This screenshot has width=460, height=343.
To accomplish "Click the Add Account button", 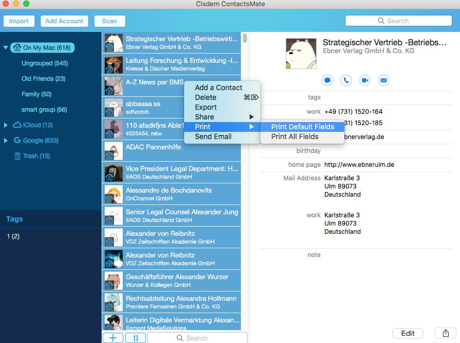I will [x=64, y=21].
